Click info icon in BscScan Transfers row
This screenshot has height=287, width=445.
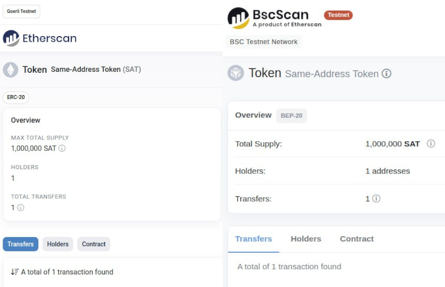376,199
